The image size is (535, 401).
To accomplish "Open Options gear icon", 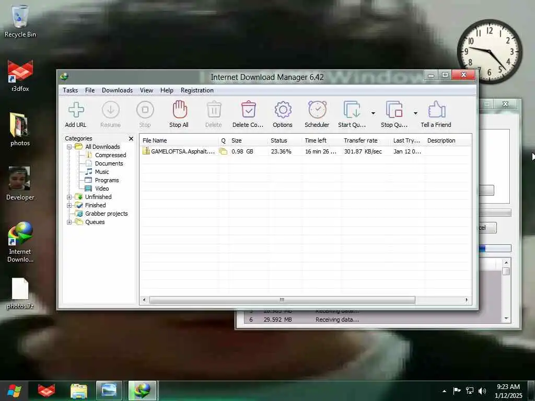I will tap(283, 110).
